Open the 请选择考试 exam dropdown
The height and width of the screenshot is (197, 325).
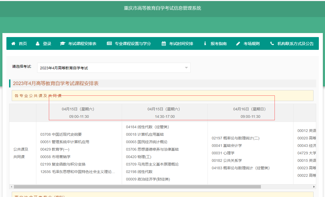113,68
